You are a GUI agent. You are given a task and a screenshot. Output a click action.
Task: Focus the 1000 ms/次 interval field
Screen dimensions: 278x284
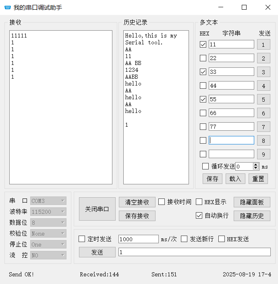(139, 239)
